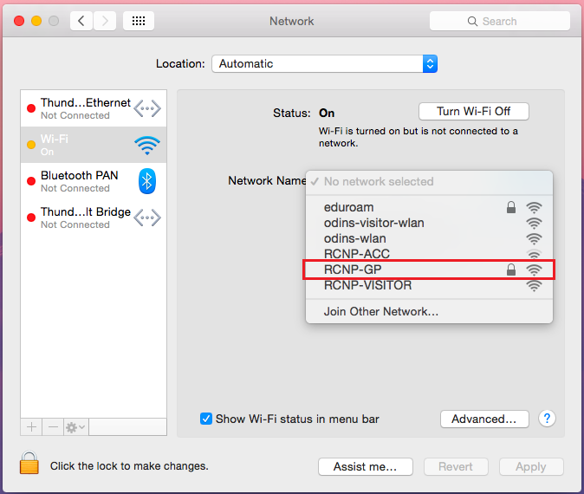Screen dimensions: 584x494
Task: Open the gear action menu
Action: click(x=76, y=427)
